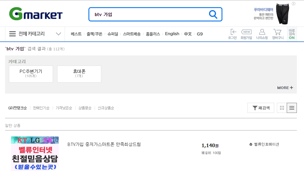Select the 휴대폰 (7개) category
Image resolution: width=304 pixels, height=171 pixels.
79,74
